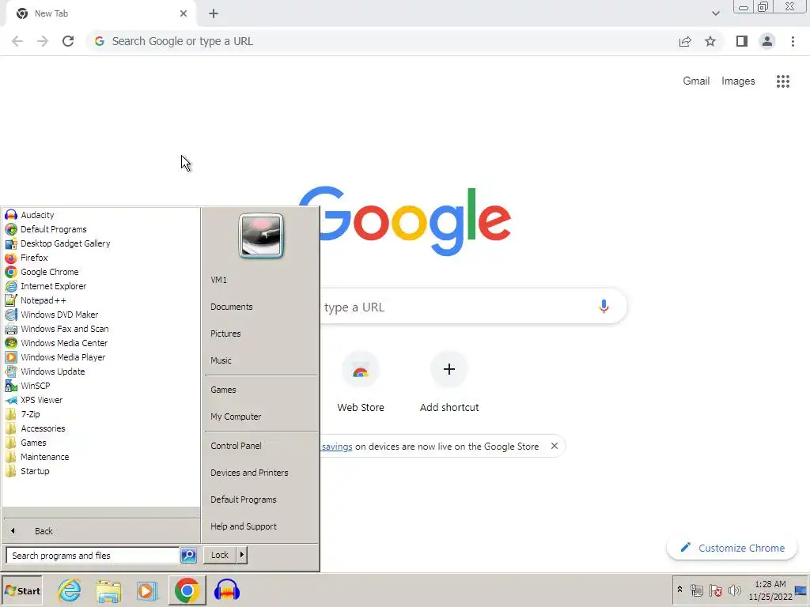Open the VM1 user folder

[218, 280]
